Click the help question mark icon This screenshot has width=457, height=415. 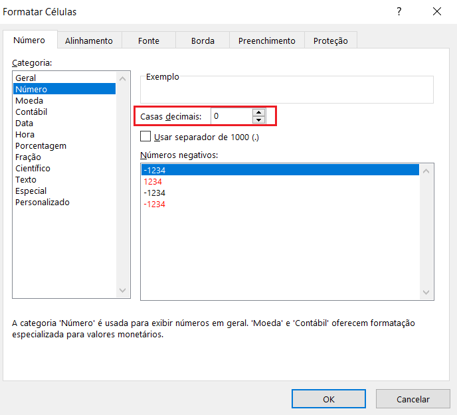tap(399, 12)
